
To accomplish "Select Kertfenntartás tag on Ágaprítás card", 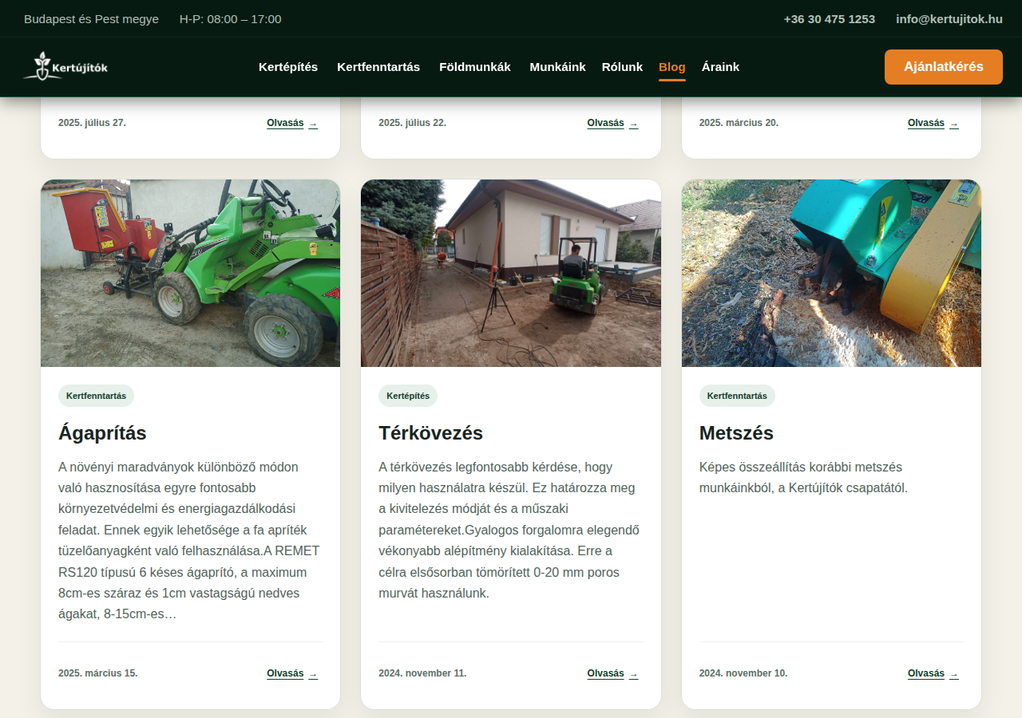I will click(96, 396).
